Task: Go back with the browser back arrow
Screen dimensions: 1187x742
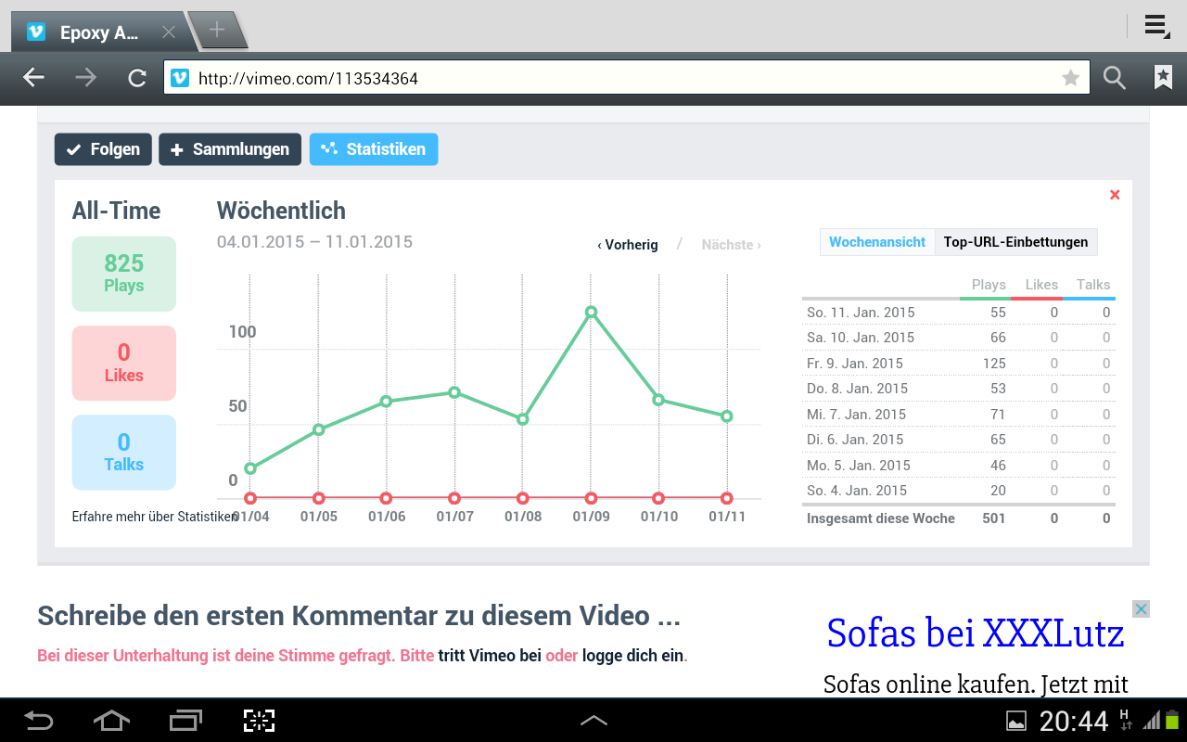Action: [x=33, y=78]
